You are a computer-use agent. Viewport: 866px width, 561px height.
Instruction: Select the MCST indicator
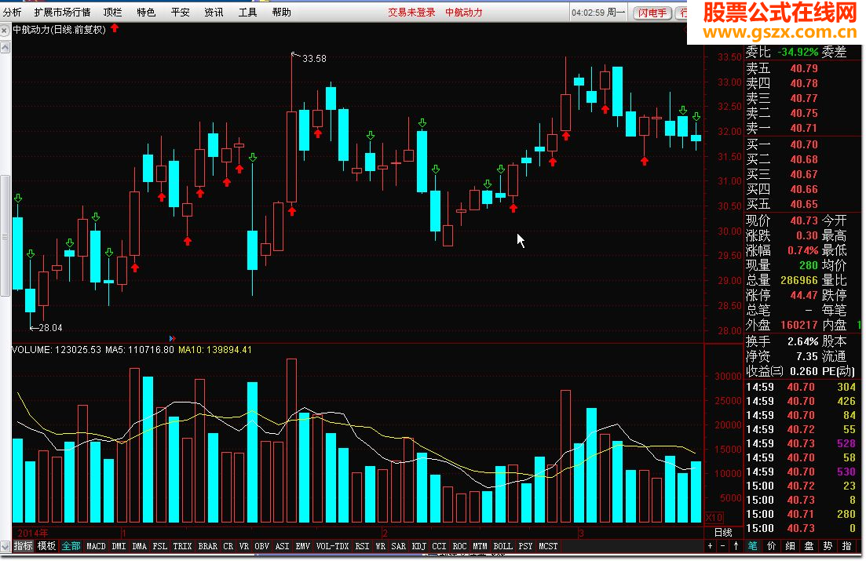click(549, 546)
